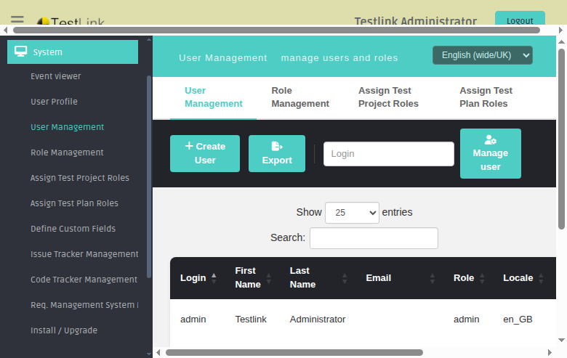Sort by Locale column arrows
This screenshot has width=567, height=358.
pyautogui.click(x=541, y=278)
